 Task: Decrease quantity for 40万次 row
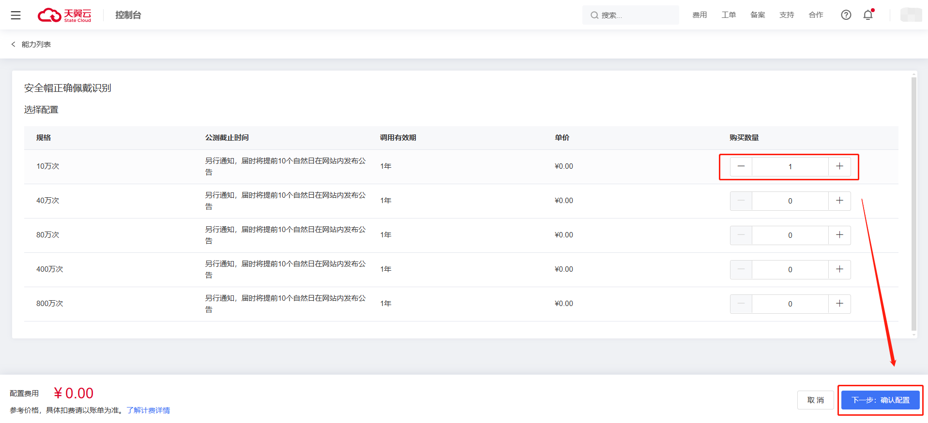[x=741, y=201]
